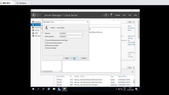Open the Windows Start menu
Screen dimensions: 169x95
pos(33,89)
